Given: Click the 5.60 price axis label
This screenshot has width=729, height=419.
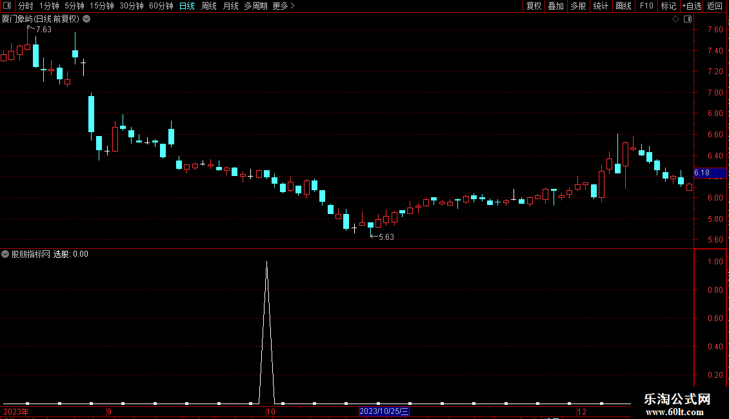Looking at the screenshot, I should point(715,240).
